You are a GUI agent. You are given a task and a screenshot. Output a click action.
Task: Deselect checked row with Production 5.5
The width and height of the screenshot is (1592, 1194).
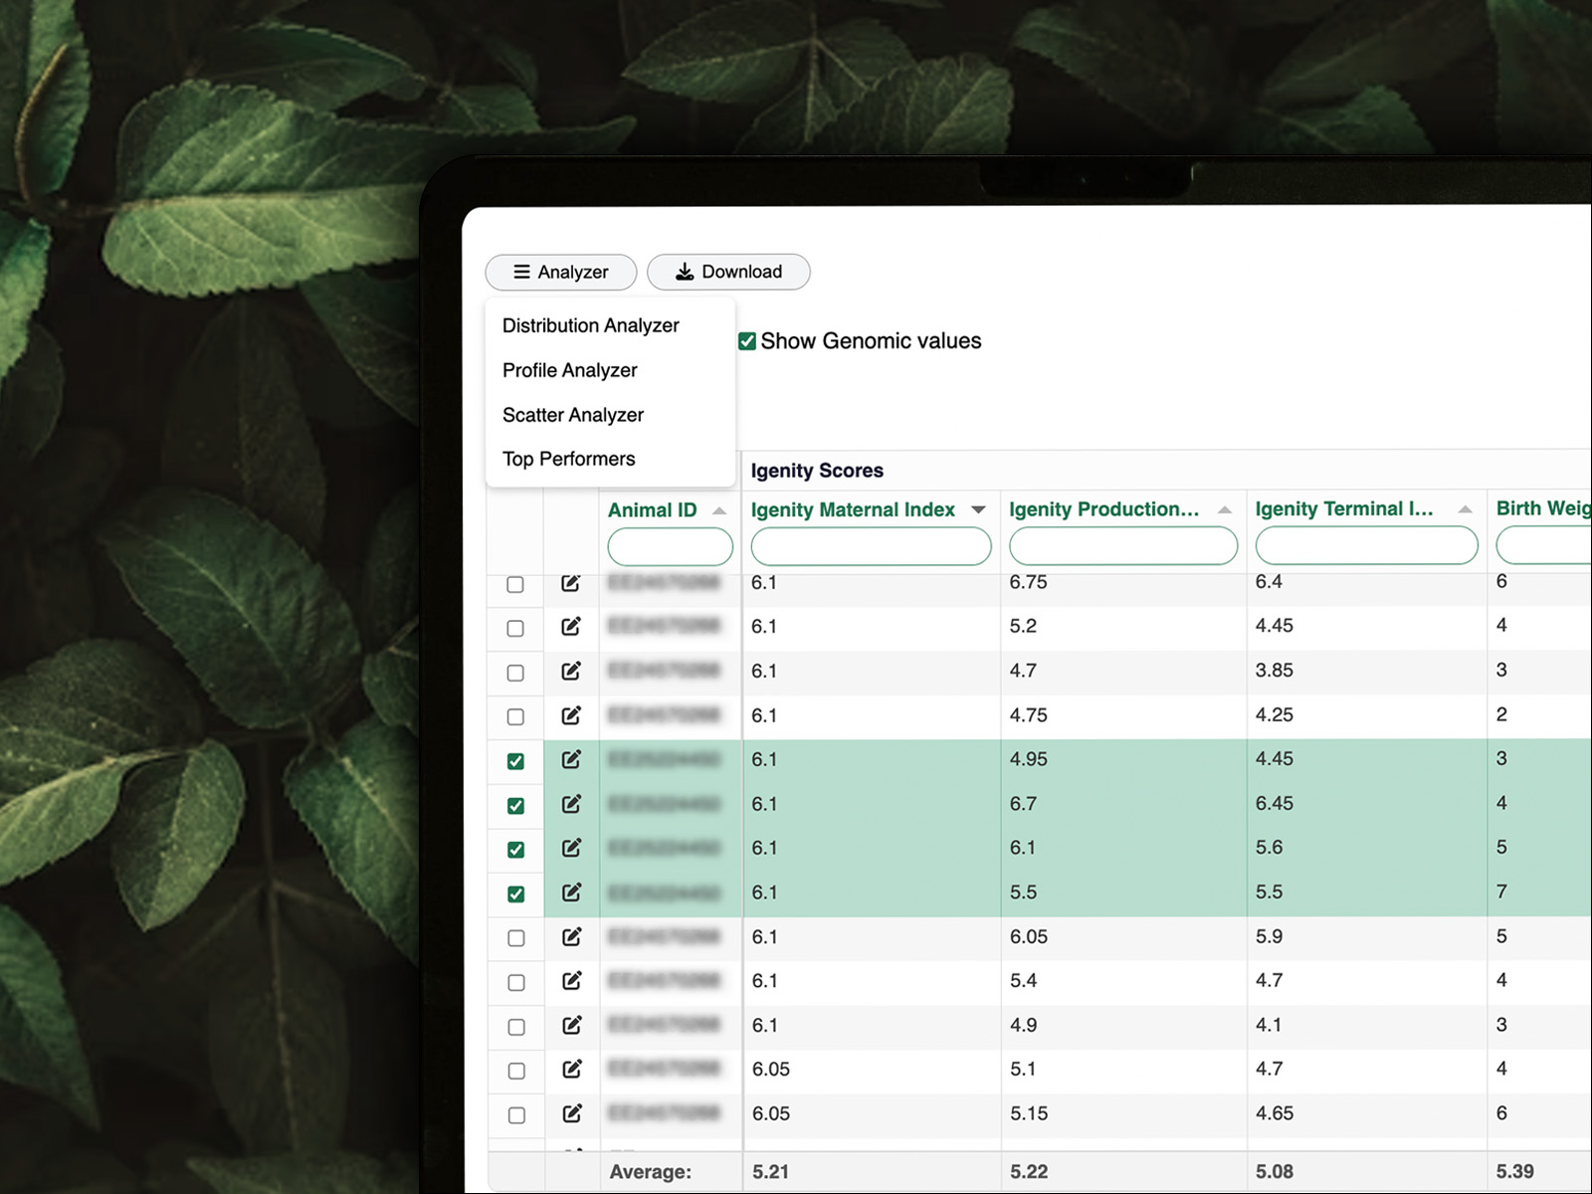click(x=515, y=894)
